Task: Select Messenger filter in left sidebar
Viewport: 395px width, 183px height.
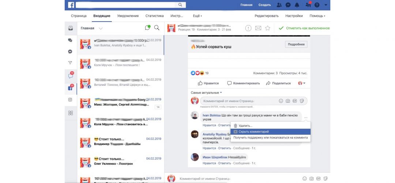Action: [70, 52]
